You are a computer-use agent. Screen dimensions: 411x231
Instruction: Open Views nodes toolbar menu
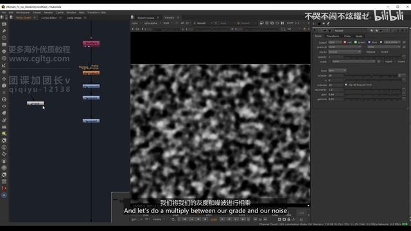point(4,107)
